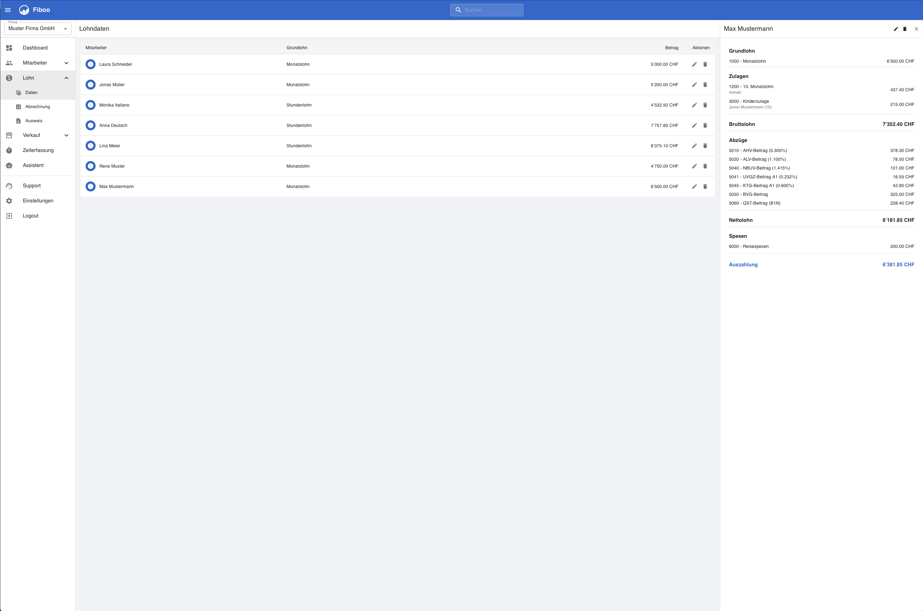The height and width of the screenshot is (611, 923).
Task: Click the Support headset icon
Action: coord(9,185)
